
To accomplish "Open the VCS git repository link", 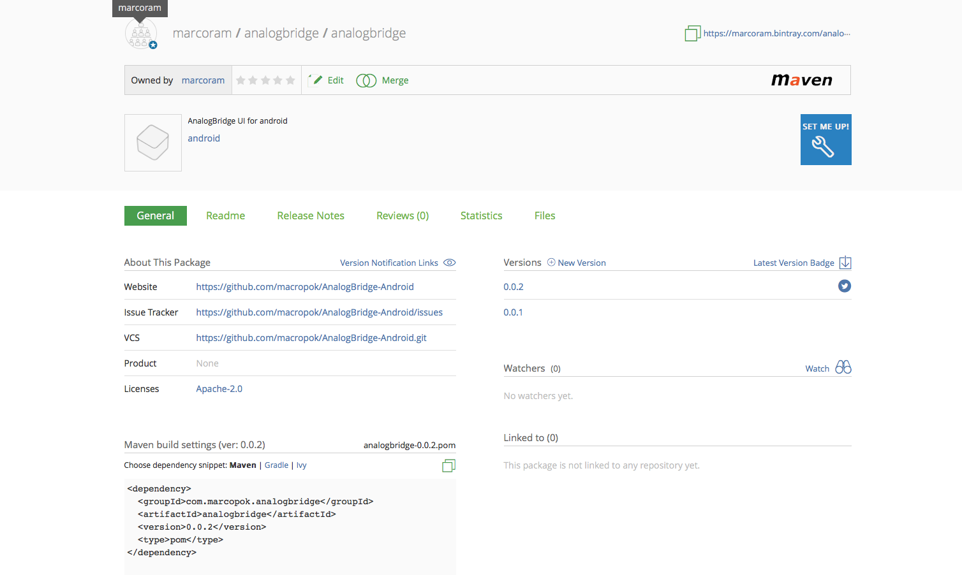I will click(311, 338).
